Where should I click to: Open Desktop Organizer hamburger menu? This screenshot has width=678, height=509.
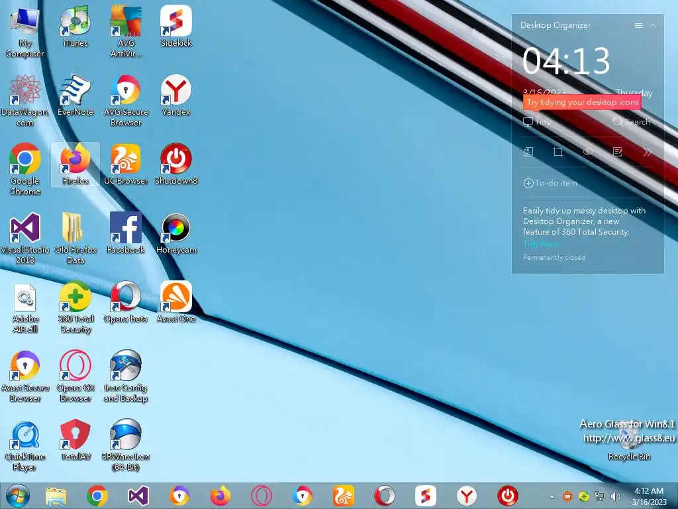click(638, 26)
